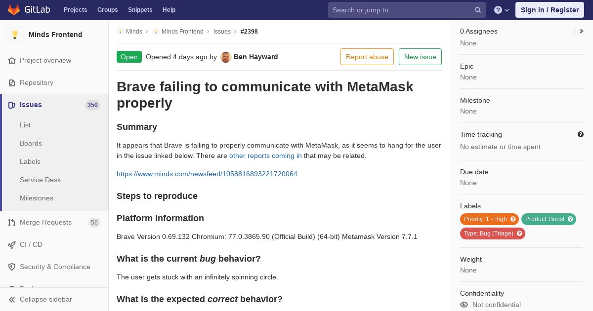Click the Priority::1 - High label
Image resolution: width=593 pixels, height=311 pixels.
[x=485, y=219]
